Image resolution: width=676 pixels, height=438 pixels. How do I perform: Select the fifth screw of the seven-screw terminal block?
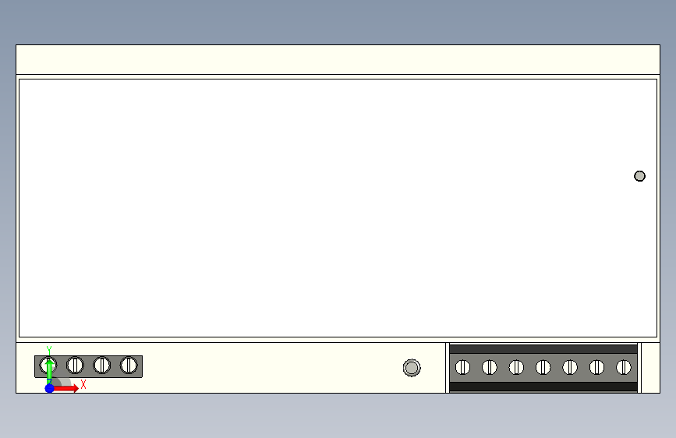pyautogui.click(x=570, y=367)
